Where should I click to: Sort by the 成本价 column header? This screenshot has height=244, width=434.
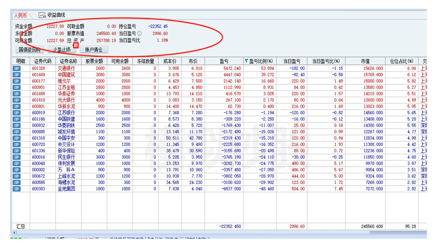(170, 61)
